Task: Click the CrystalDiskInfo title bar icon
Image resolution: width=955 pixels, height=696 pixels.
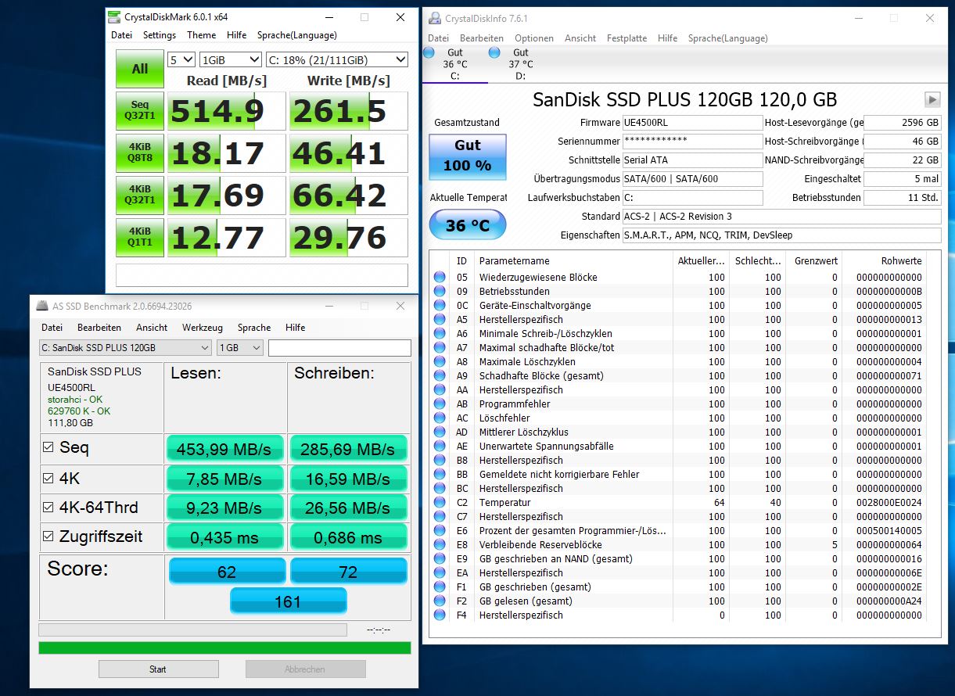Action: coord(434,18)
